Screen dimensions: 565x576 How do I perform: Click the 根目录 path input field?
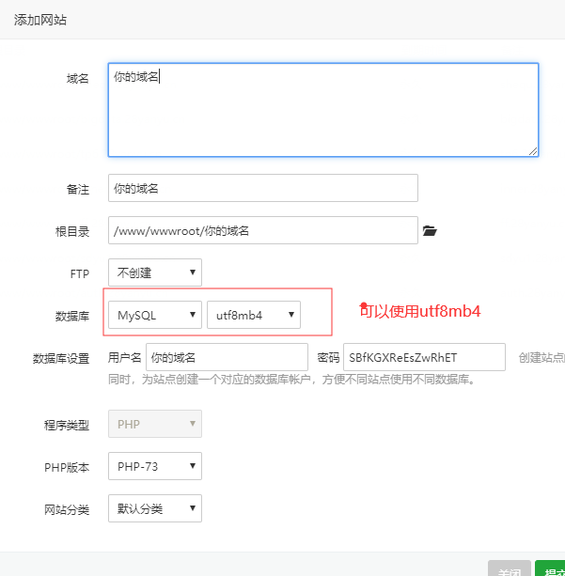pyautogui.click(x=263, y=230)
